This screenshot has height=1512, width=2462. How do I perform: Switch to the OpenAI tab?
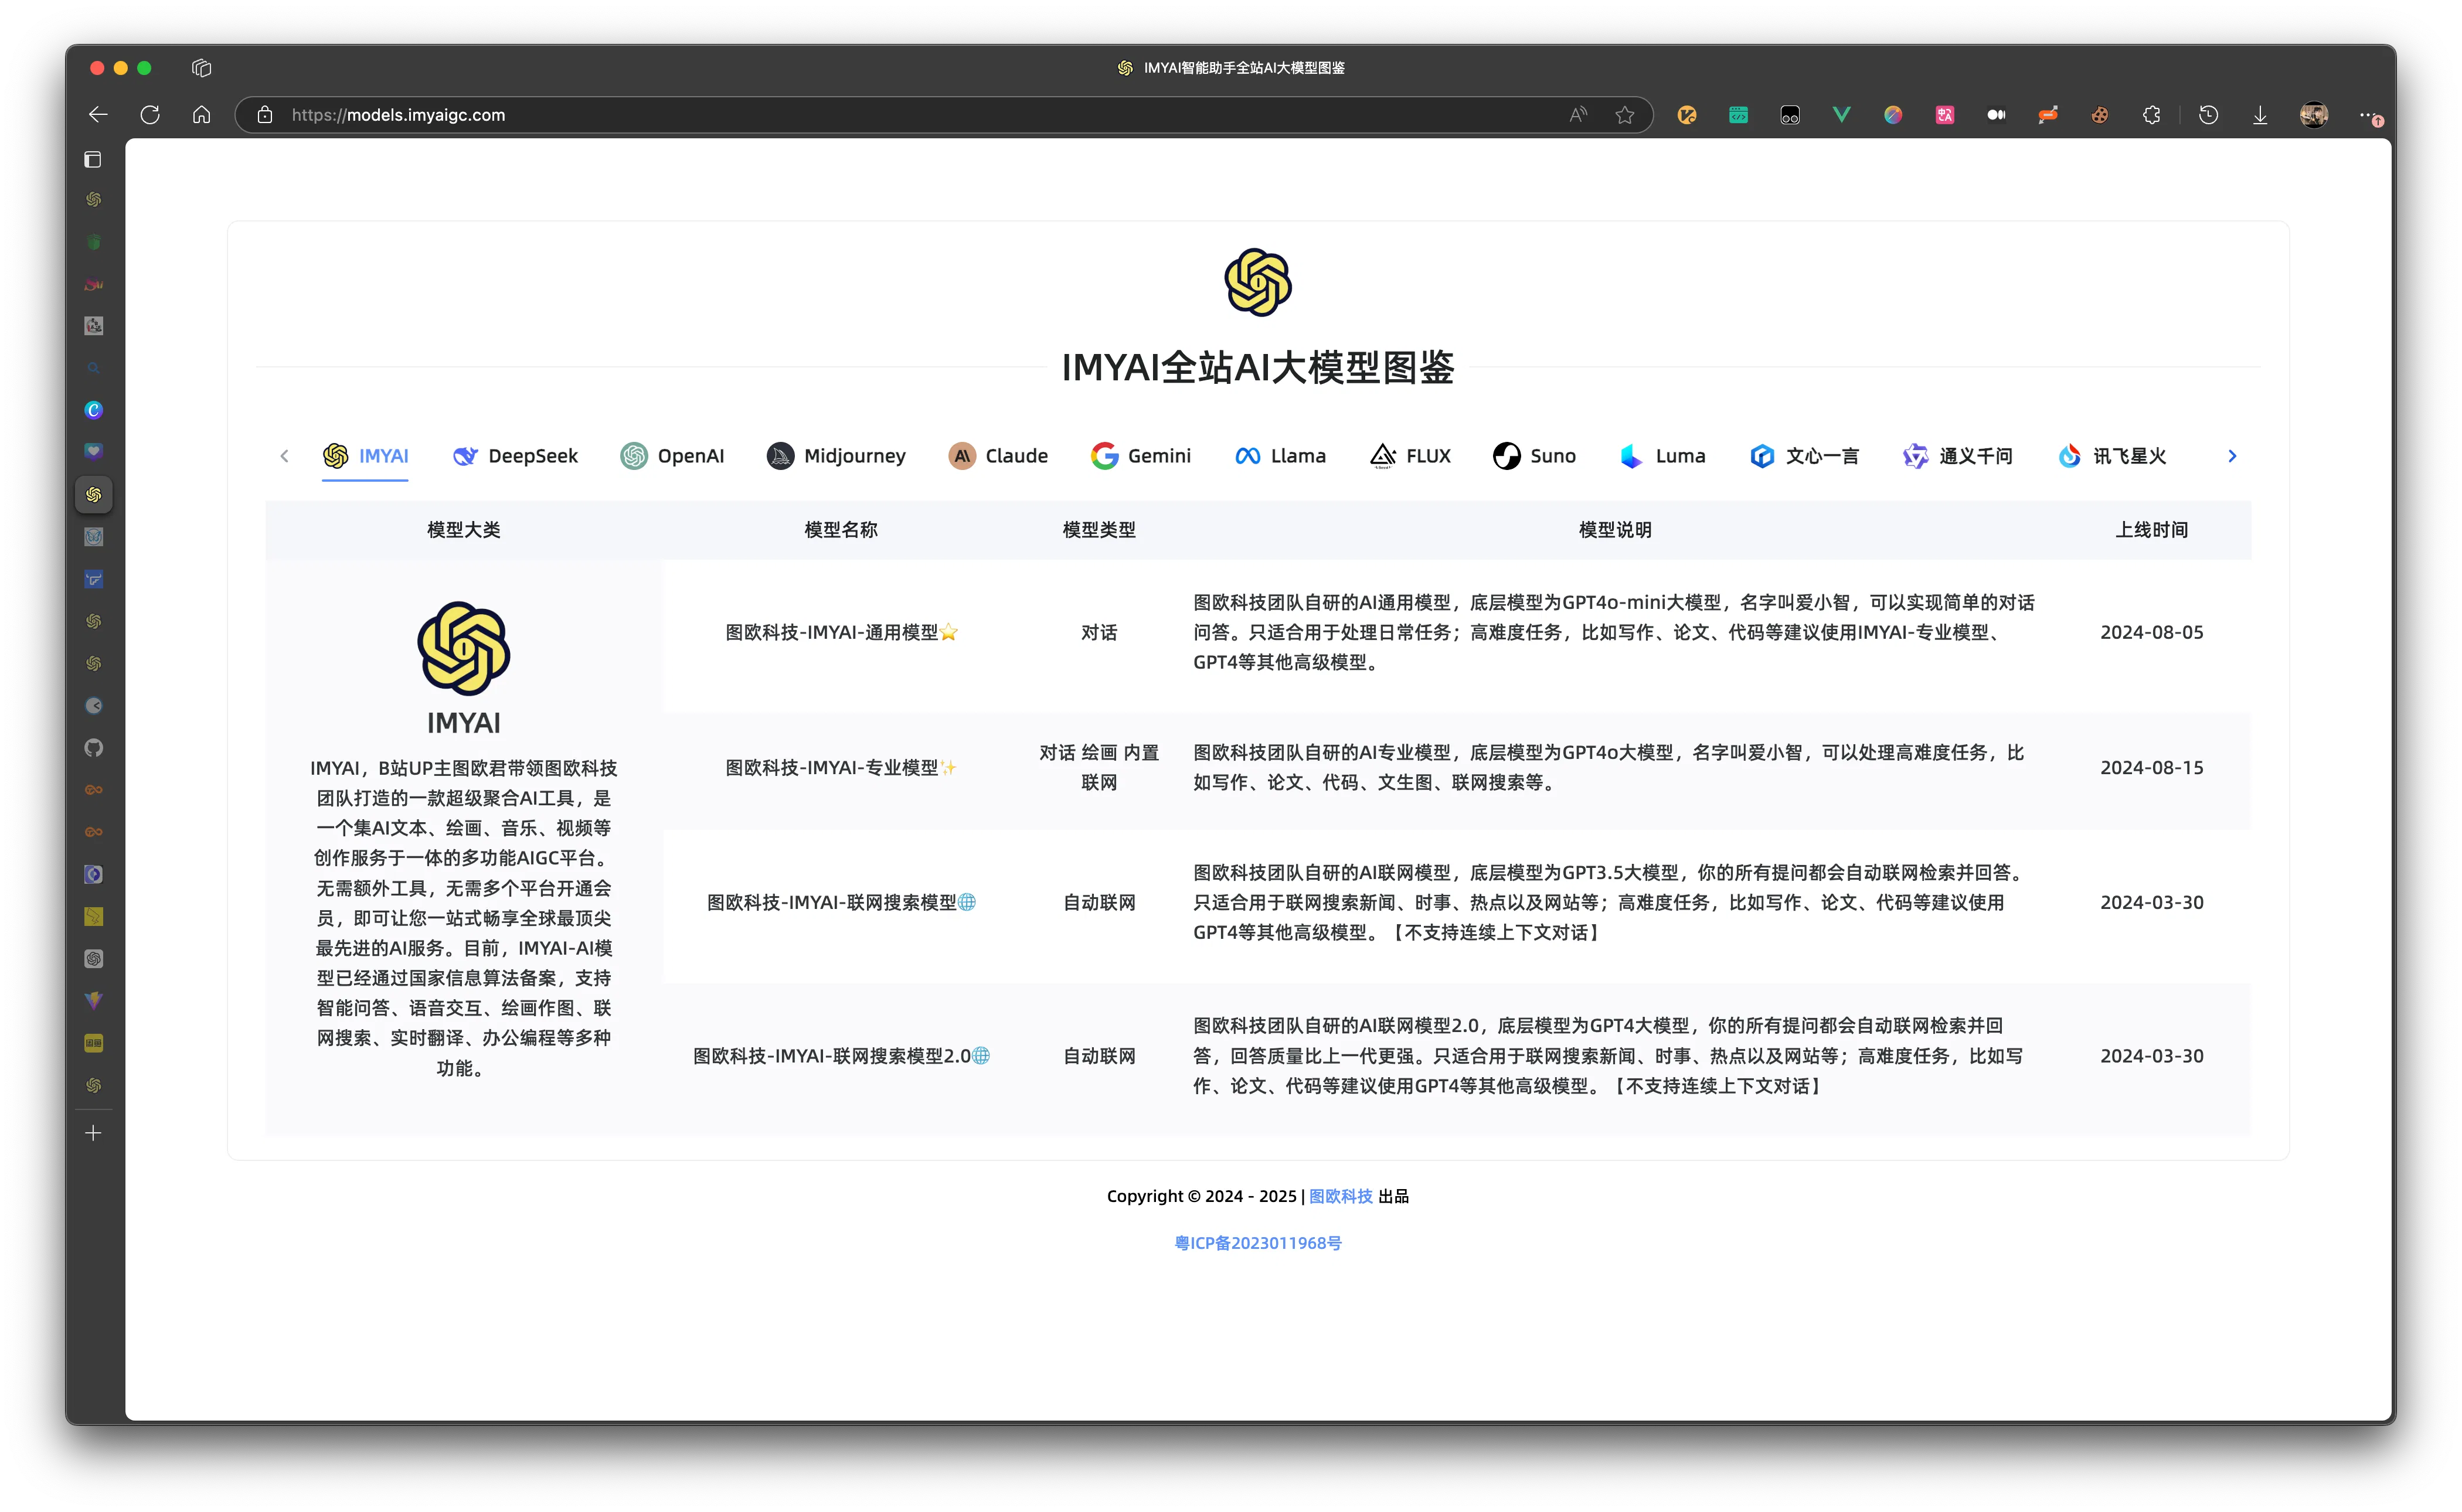click(672, 456)
